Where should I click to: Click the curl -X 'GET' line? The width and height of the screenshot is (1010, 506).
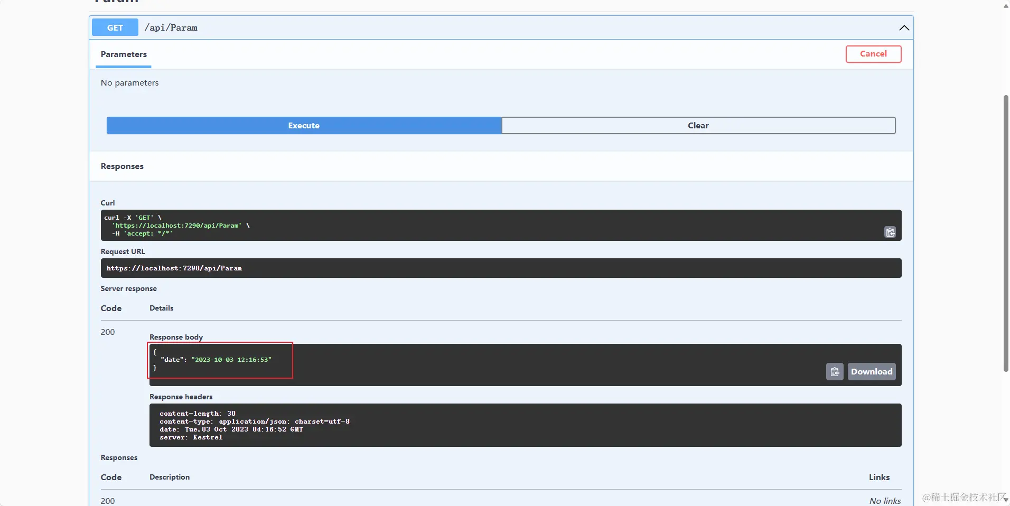[x=133, y=218]
